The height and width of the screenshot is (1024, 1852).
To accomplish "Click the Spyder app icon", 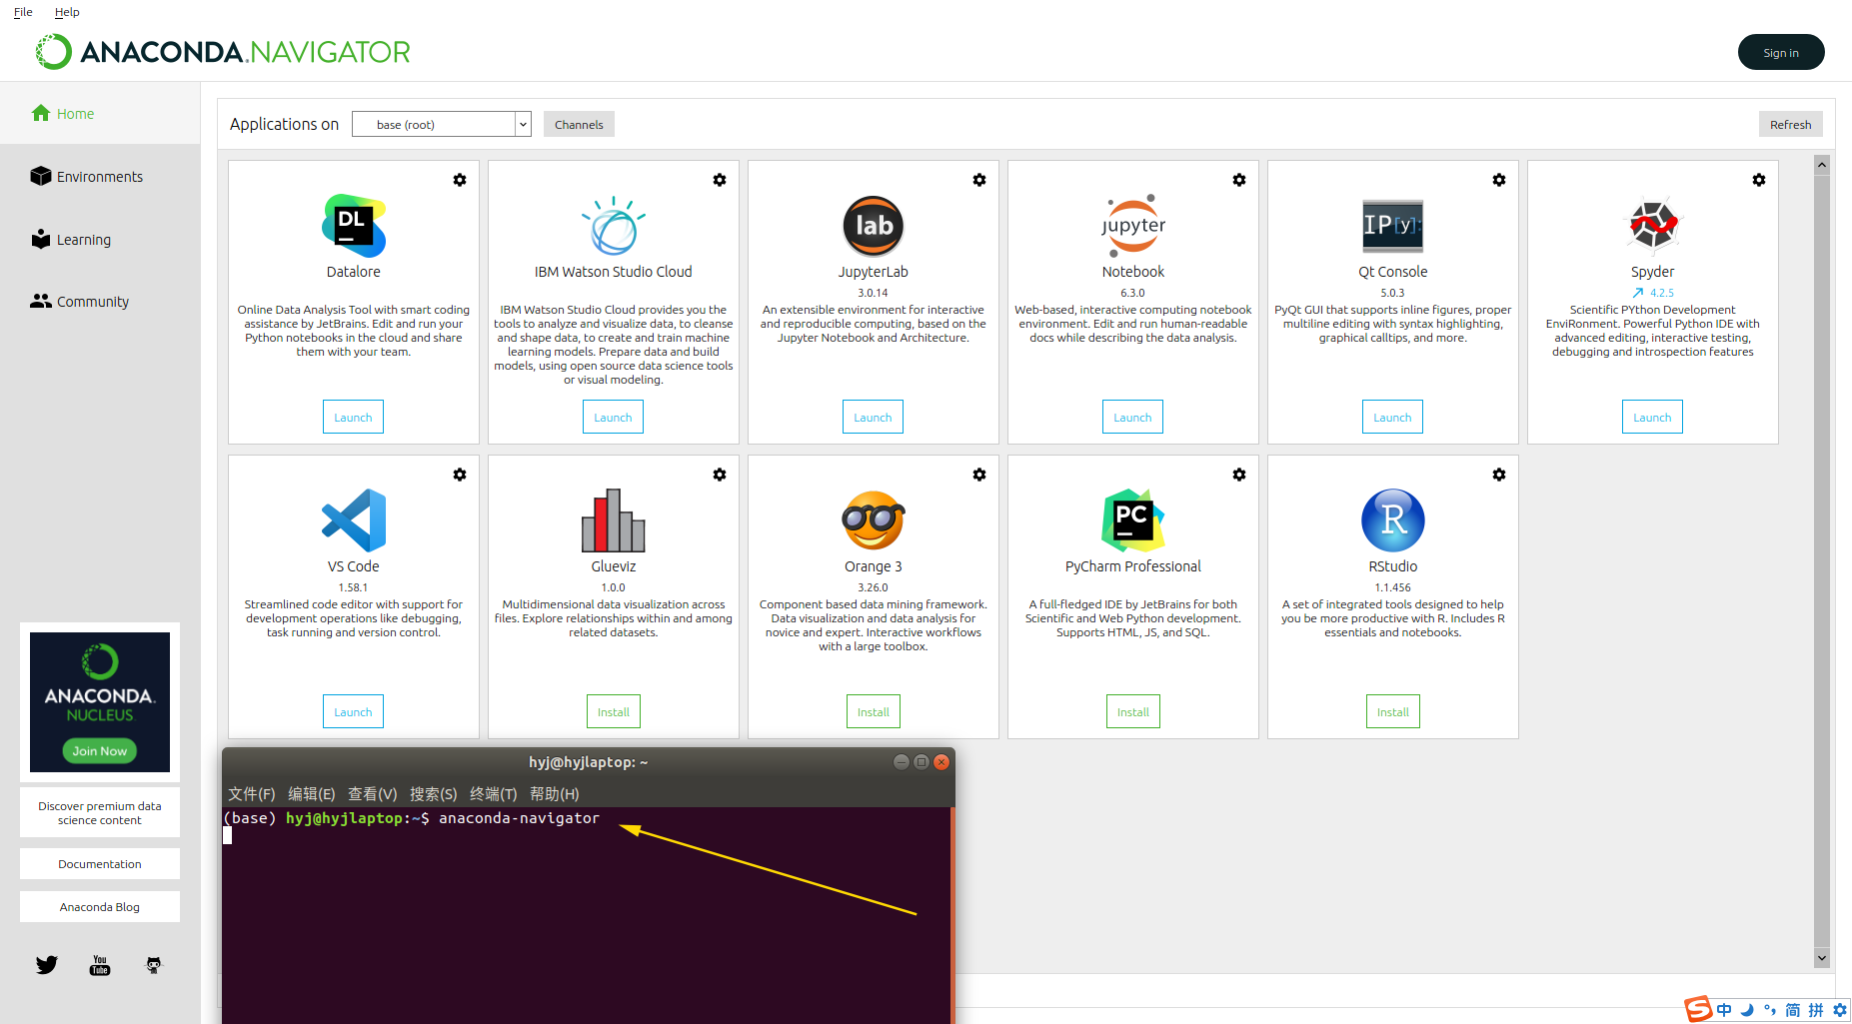I will [x=1653, y=226].
